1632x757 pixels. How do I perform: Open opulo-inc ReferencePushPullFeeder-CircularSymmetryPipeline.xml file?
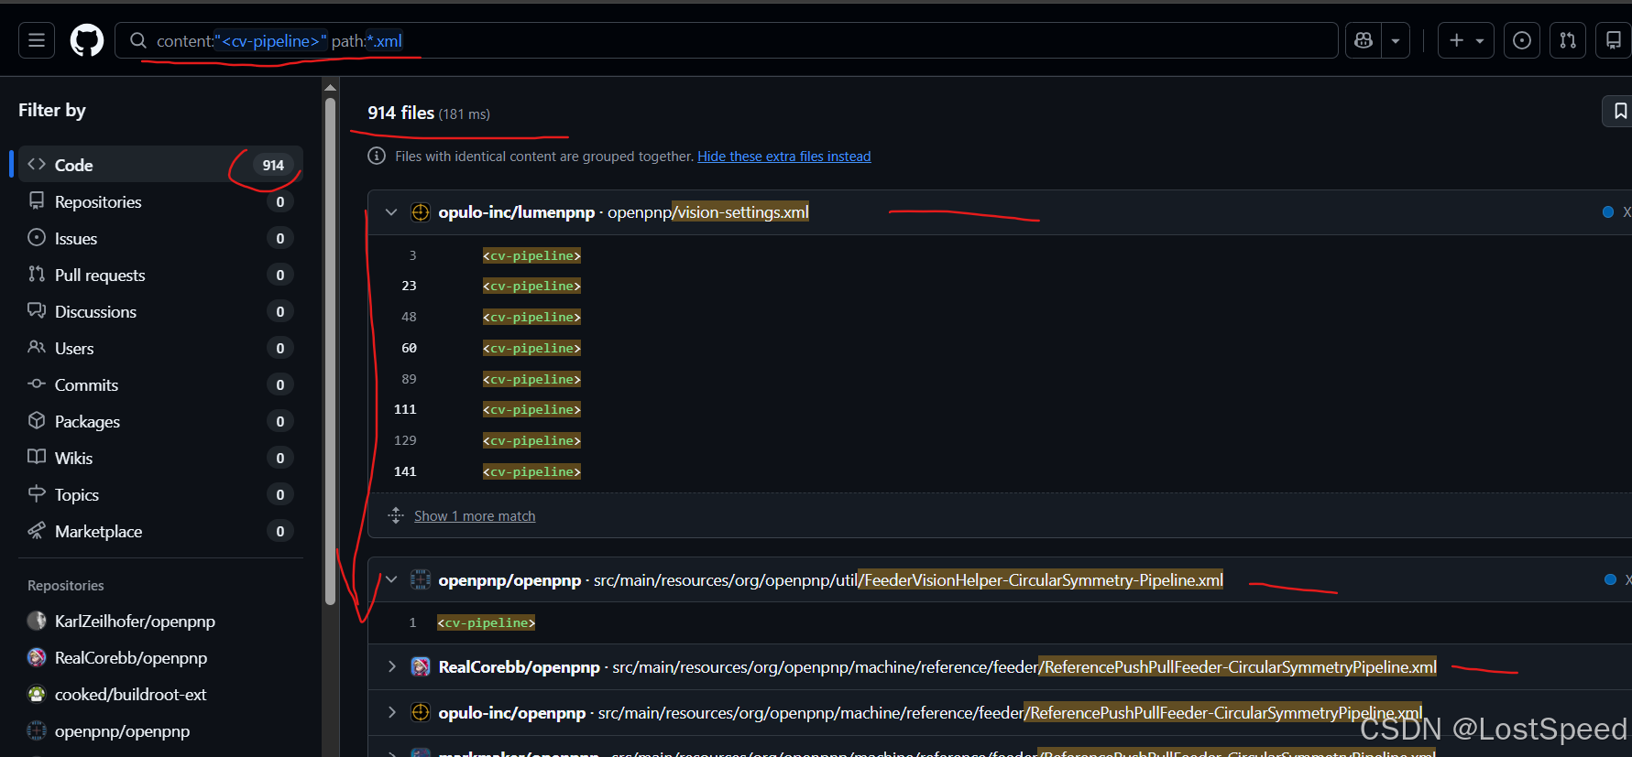pos(1010,713)
